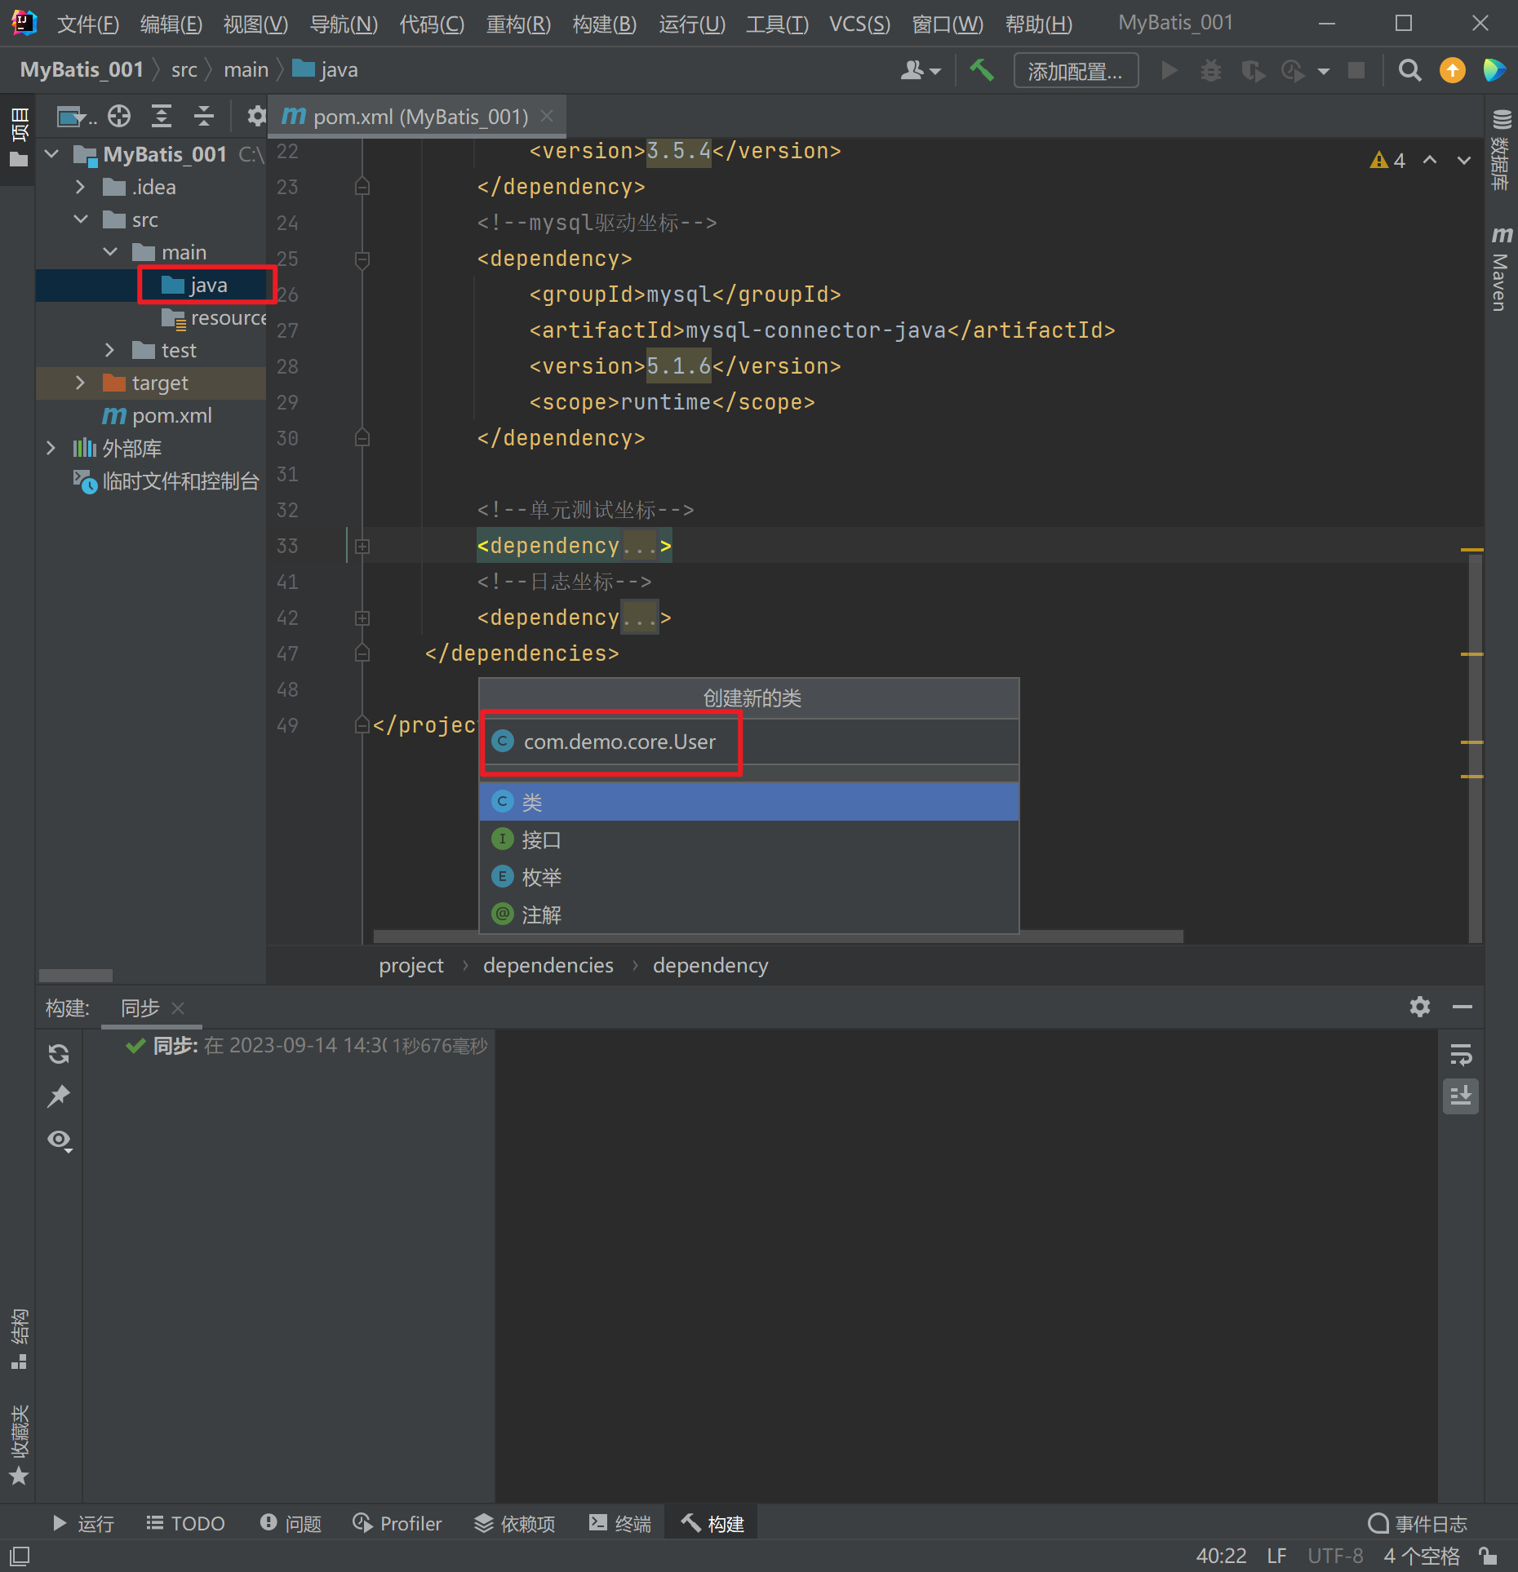This screenshot has width=1518, height=1572.
Task: Click the sync refresh icon in build panel
Action: point(59,1054)
